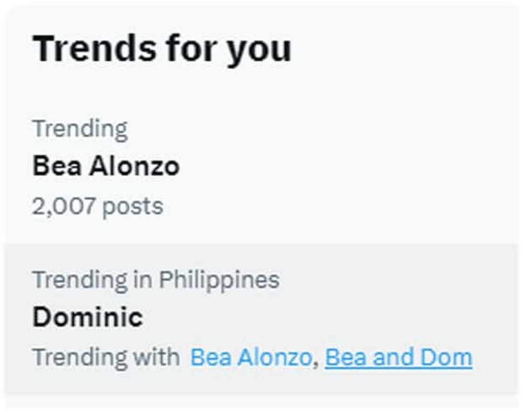Click the word Philippines in the trend label

[x=219, y=279]
